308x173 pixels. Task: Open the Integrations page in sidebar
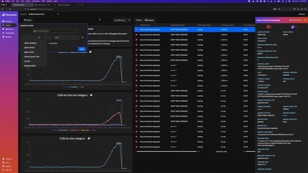[9, 33]
